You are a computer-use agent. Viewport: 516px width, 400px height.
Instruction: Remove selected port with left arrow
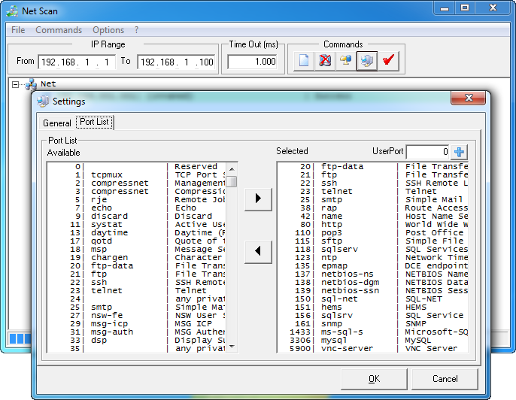(258, 251)
